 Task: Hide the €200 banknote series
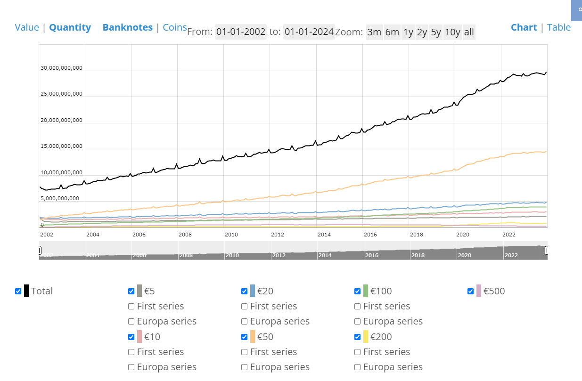357,337
